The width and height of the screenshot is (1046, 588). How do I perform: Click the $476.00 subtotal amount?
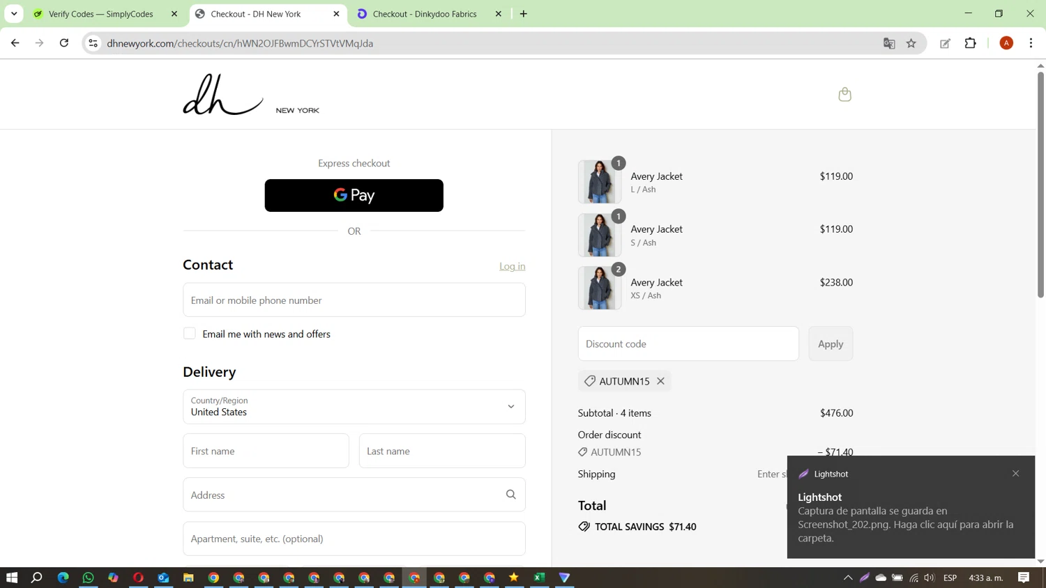tap(836, 413)
